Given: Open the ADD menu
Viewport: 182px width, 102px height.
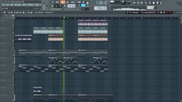Looking at the screenshot, I should click(x=12, y=5).
